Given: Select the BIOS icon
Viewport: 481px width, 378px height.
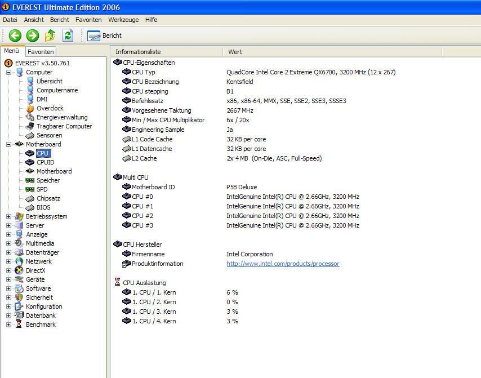Looking at the screenshot, I should pyautogui.click(x=30, y=208).
